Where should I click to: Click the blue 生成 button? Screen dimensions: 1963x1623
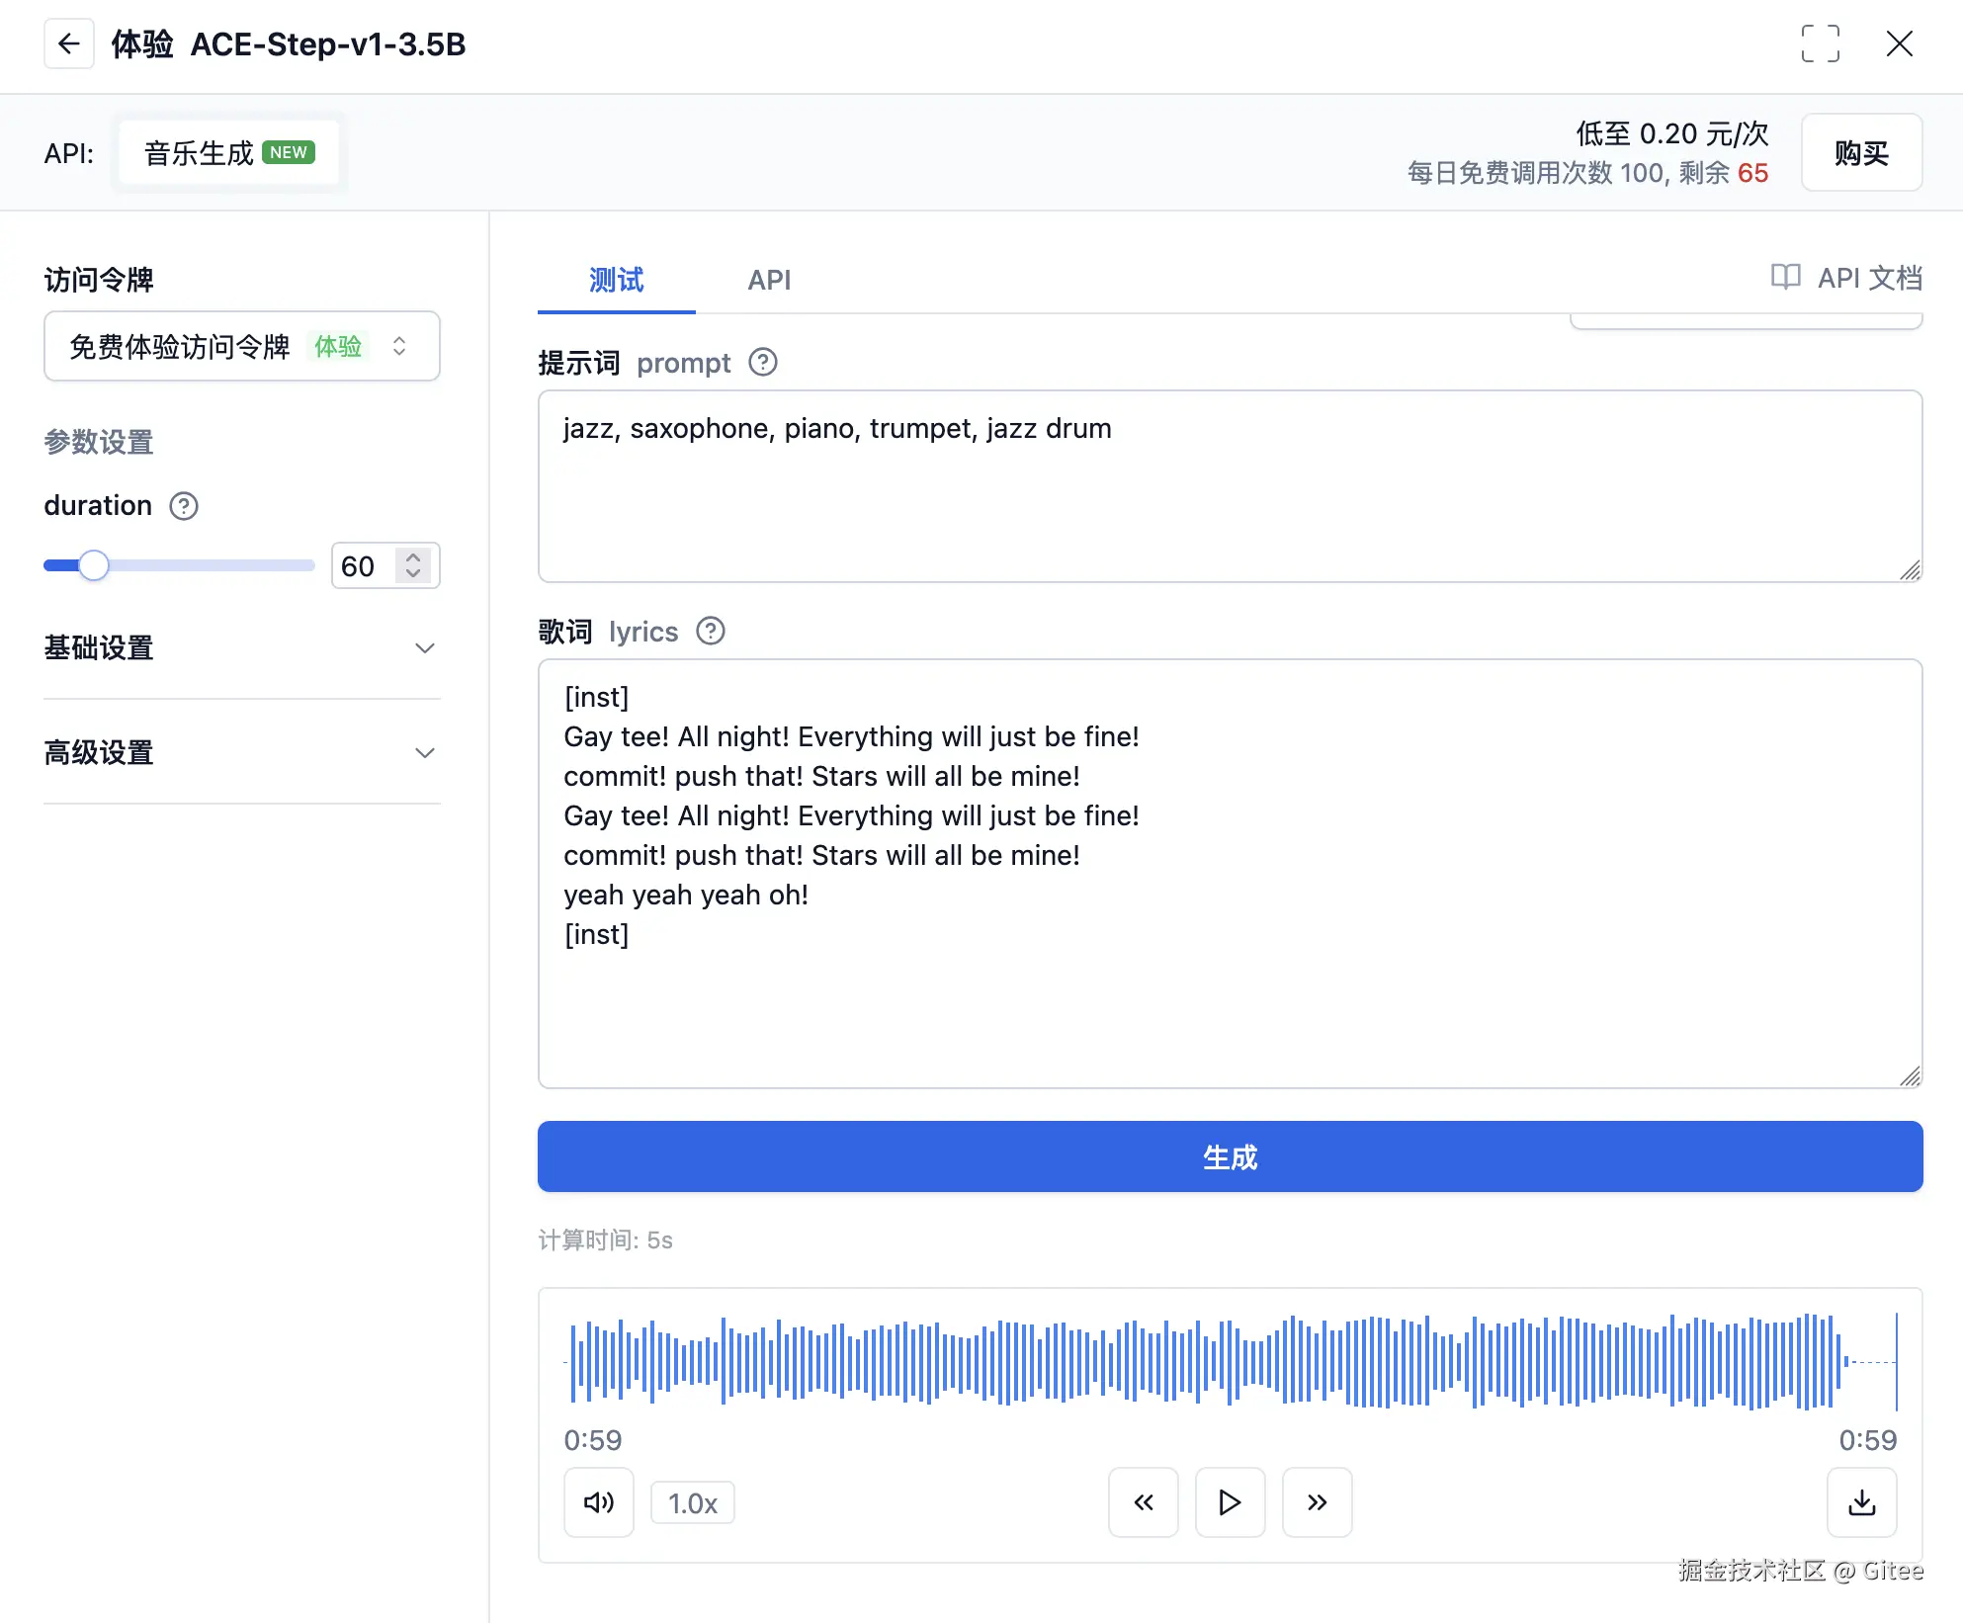[x=1230, y=1156]
